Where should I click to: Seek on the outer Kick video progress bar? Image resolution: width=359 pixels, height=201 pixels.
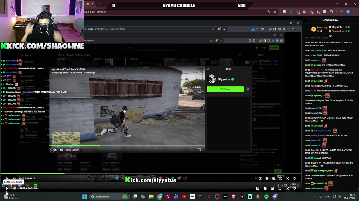[x=151, y=183]
